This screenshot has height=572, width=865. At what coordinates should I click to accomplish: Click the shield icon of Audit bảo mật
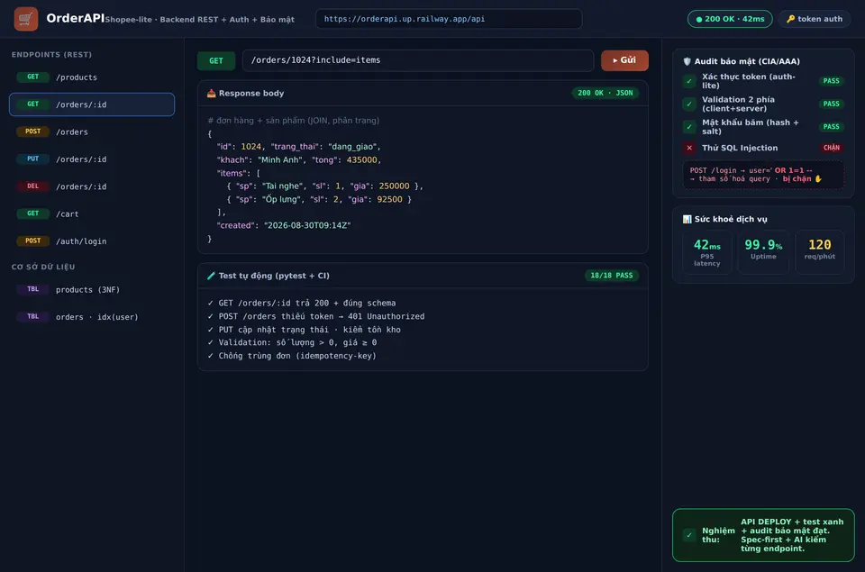tap(687, 61)
